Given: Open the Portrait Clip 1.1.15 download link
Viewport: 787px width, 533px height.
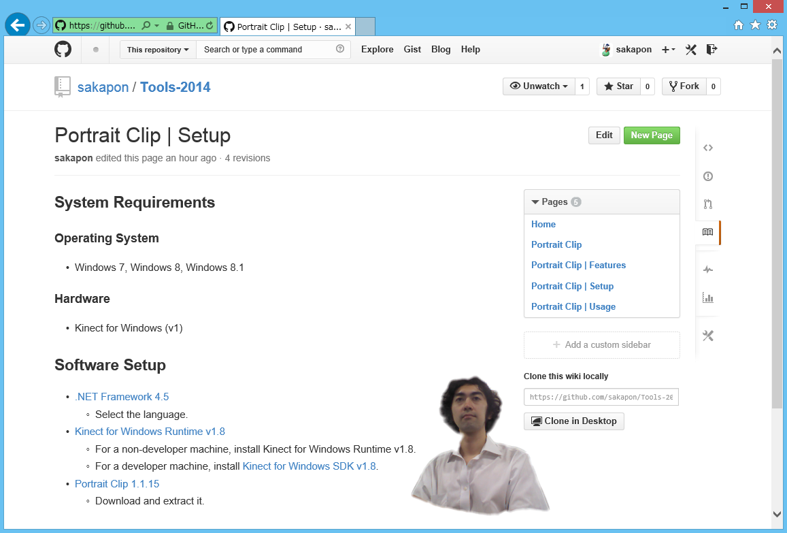Looking at the screenshot, I should 117,483.
